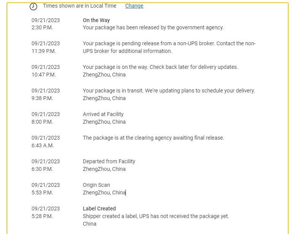This screenshot has height=234, width=300.
Task: Click the pending release non-UPS broker message
Action: pos(169,47)
